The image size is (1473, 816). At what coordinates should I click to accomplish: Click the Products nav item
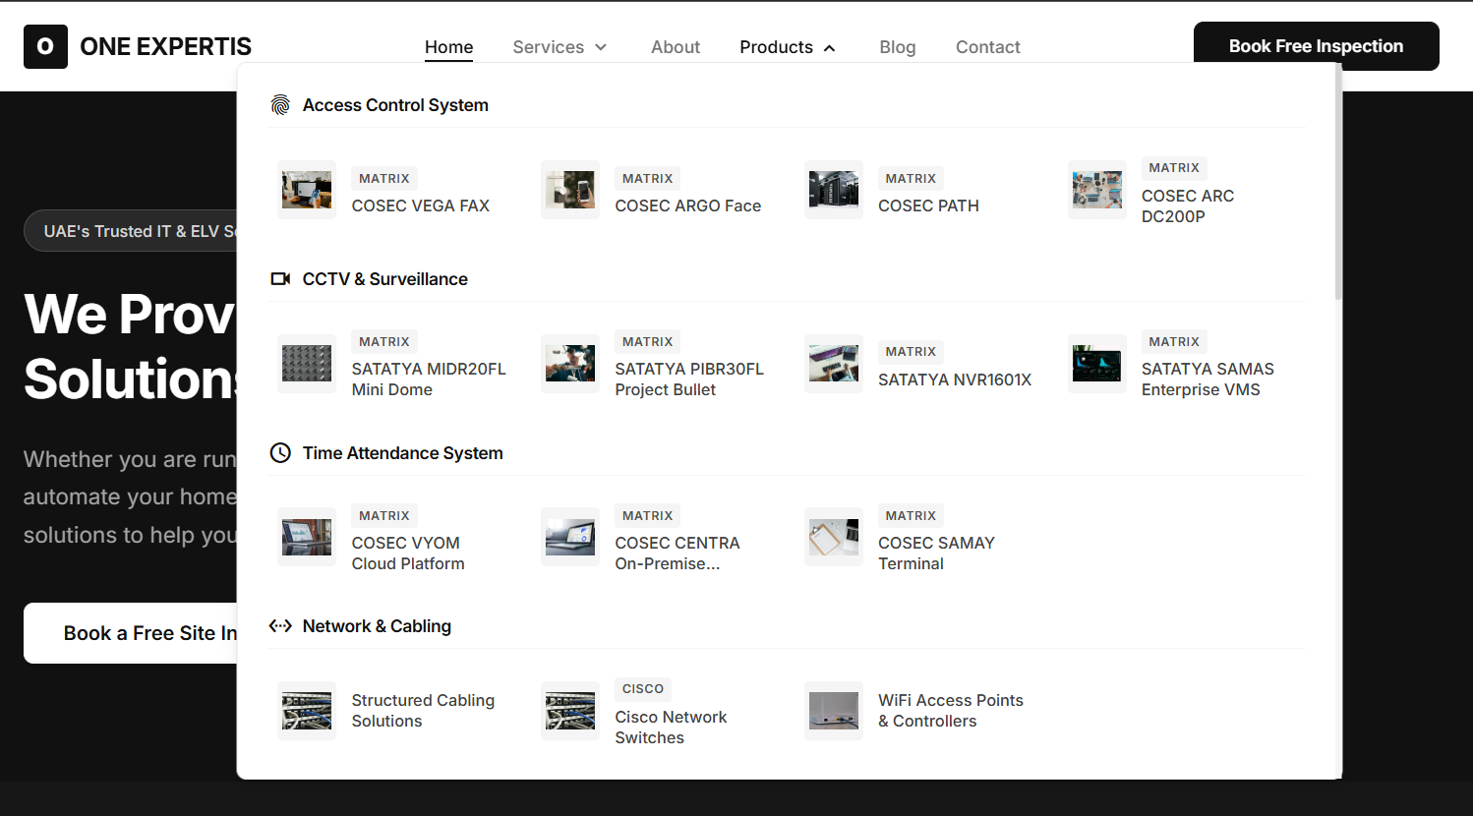(776, 47)
